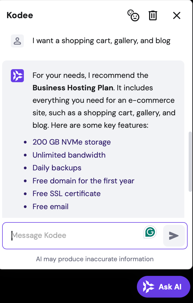Send a message using the arrow icon

(174, 235)
